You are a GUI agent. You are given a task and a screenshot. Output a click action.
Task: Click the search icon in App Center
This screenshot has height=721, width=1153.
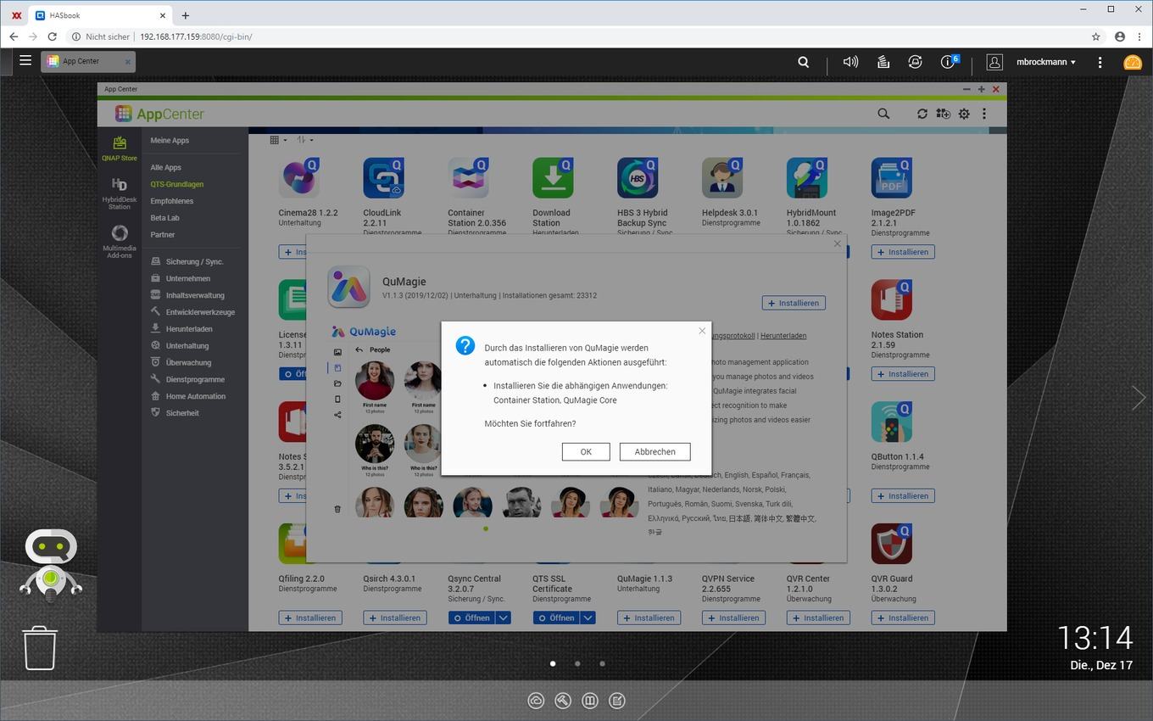click(x=883, y=114)
